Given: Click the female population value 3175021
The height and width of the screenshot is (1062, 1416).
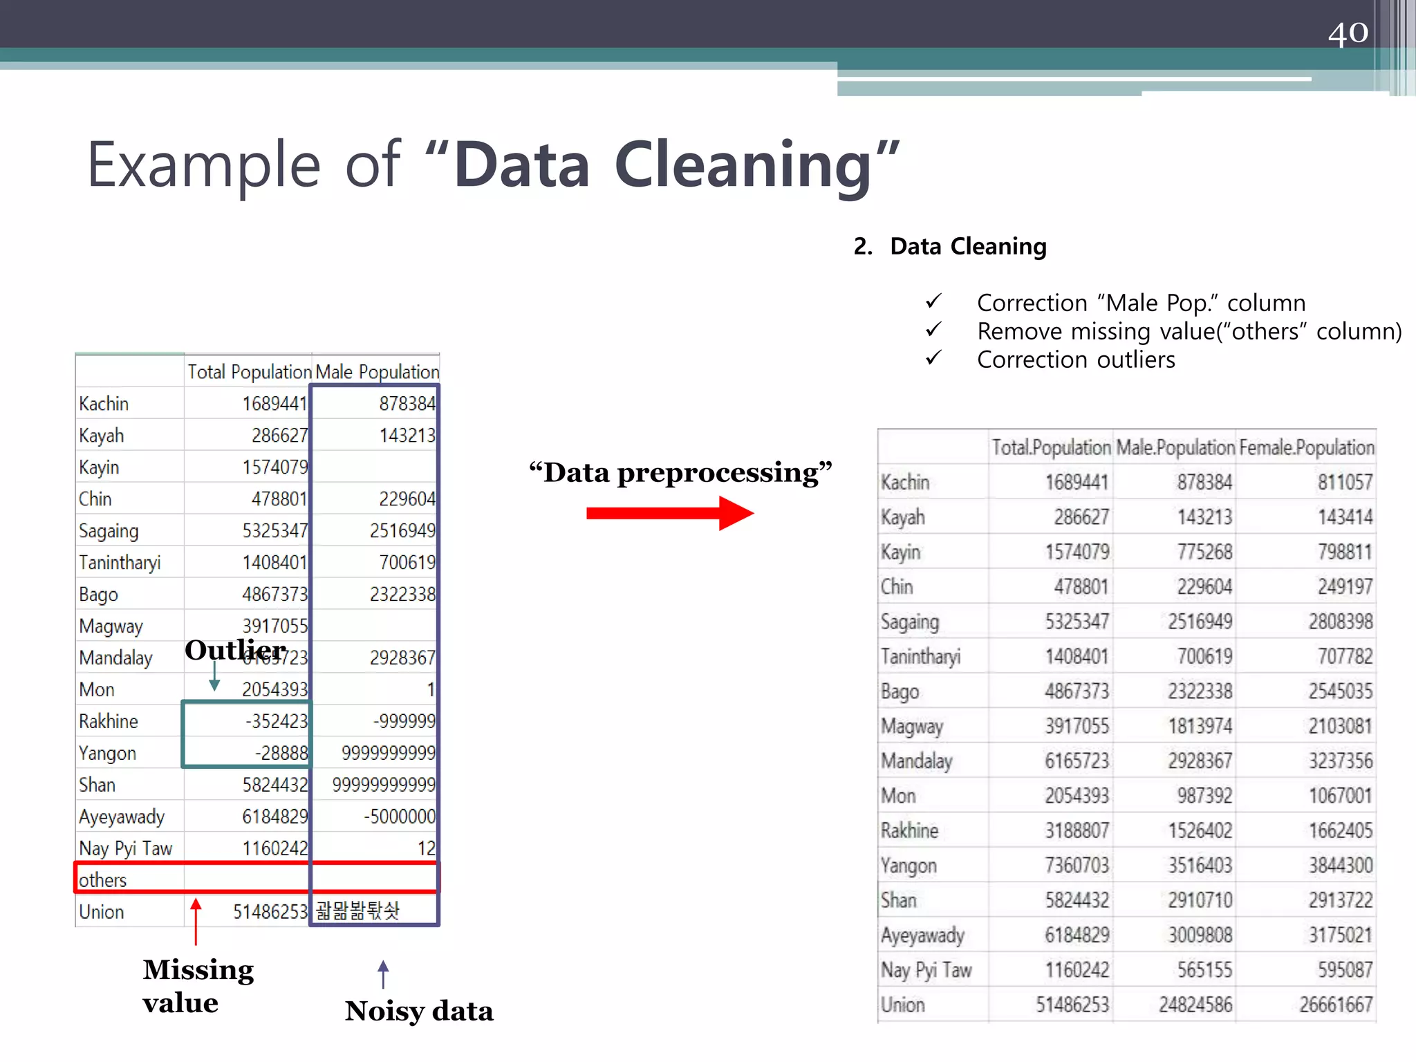Looking at the screenshot, I should click(1340, 935).
